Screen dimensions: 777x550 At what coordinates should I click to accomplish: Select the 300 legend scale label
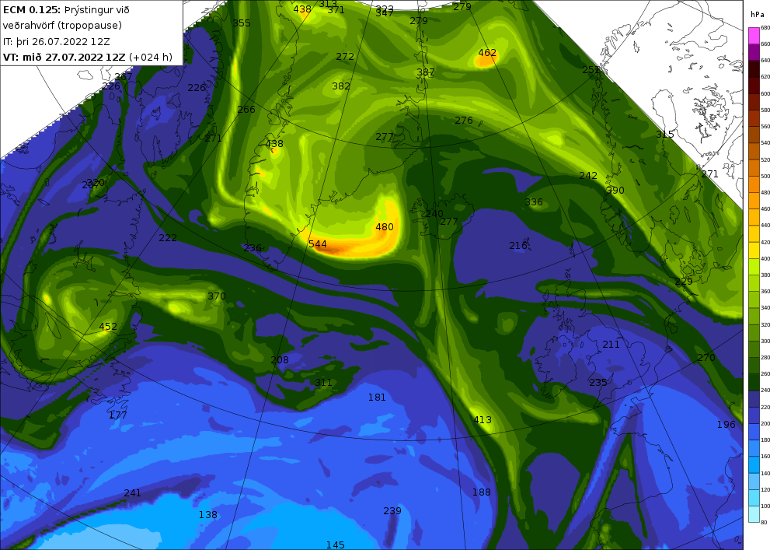[x=765, y=342]
